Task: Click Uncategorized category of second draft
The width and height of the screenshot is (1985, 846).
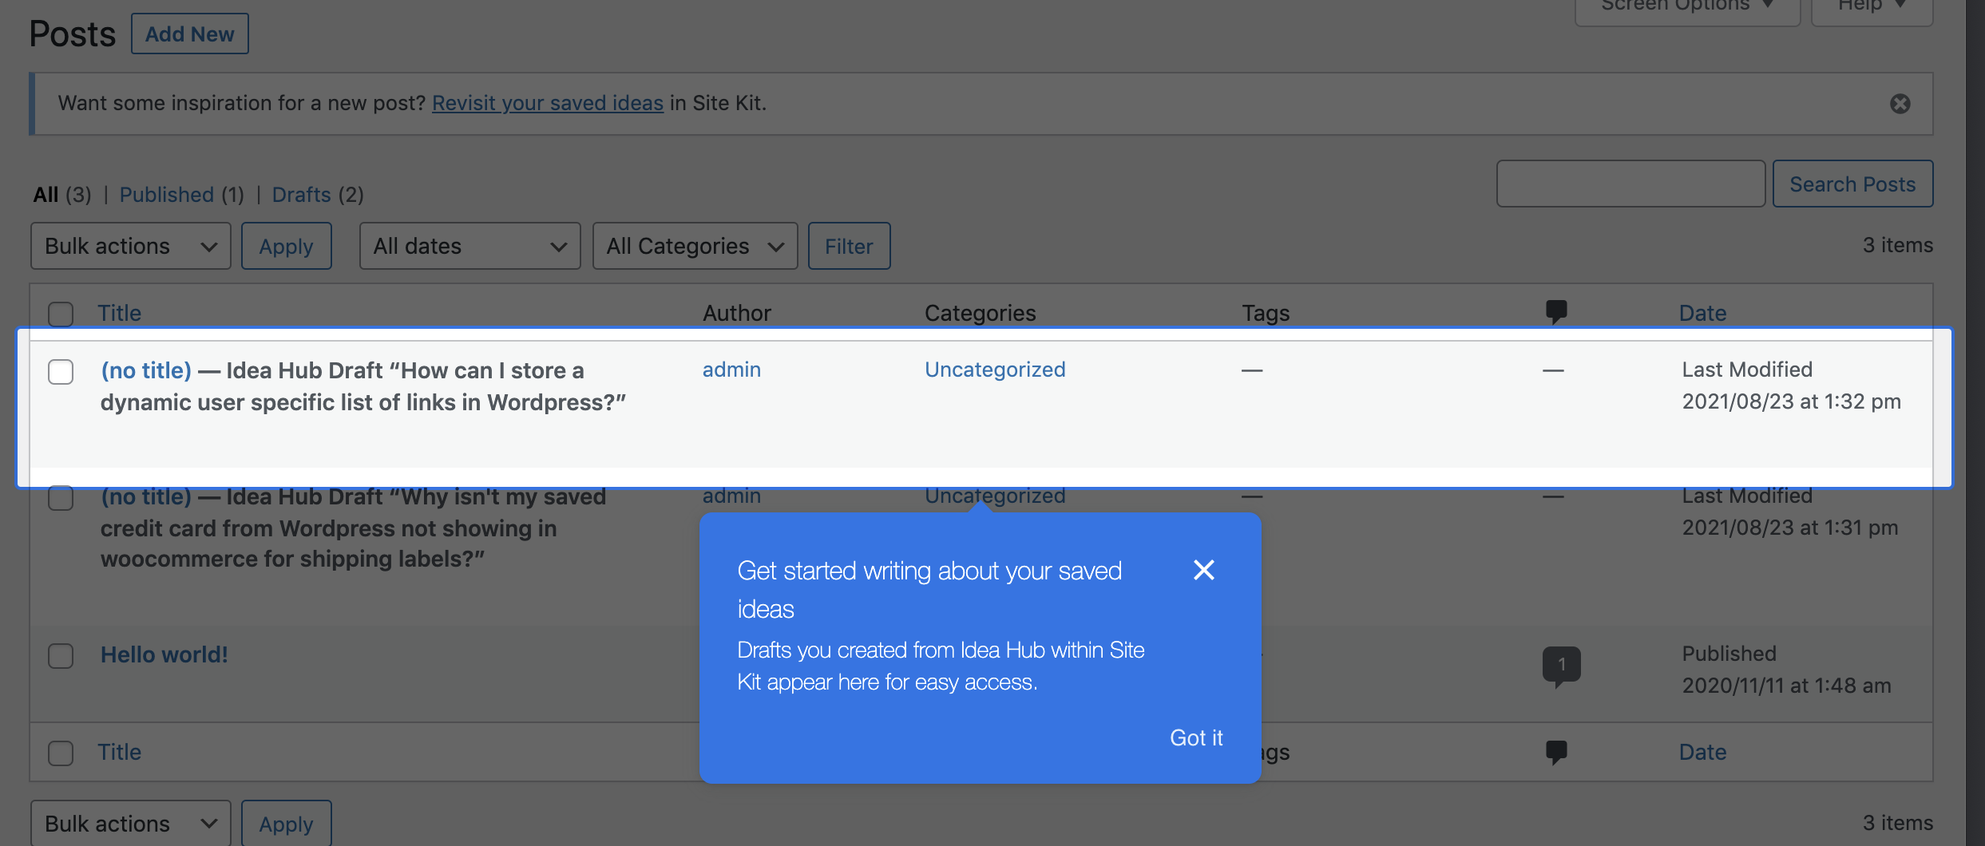Action: 995,496
